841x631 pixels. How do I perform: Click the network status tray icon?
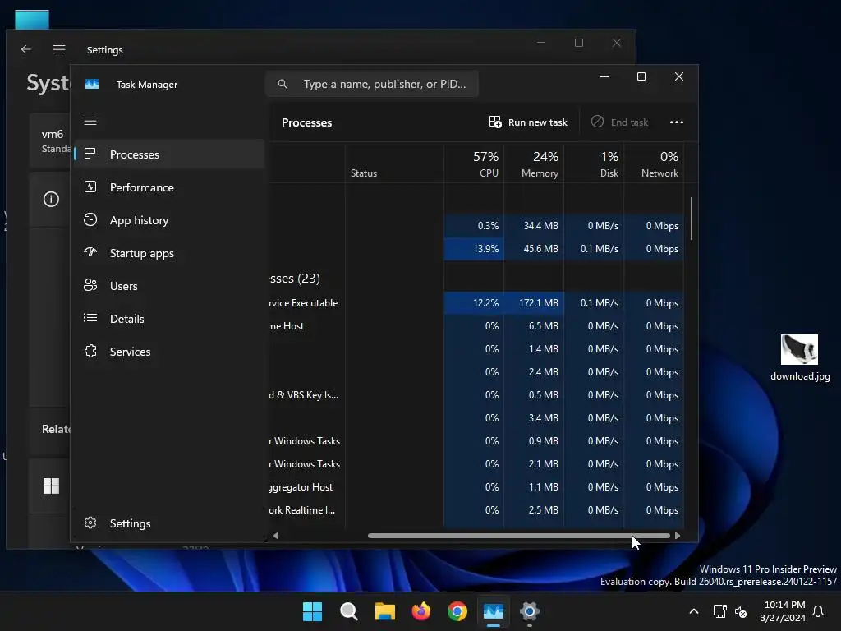pos(719,611)
